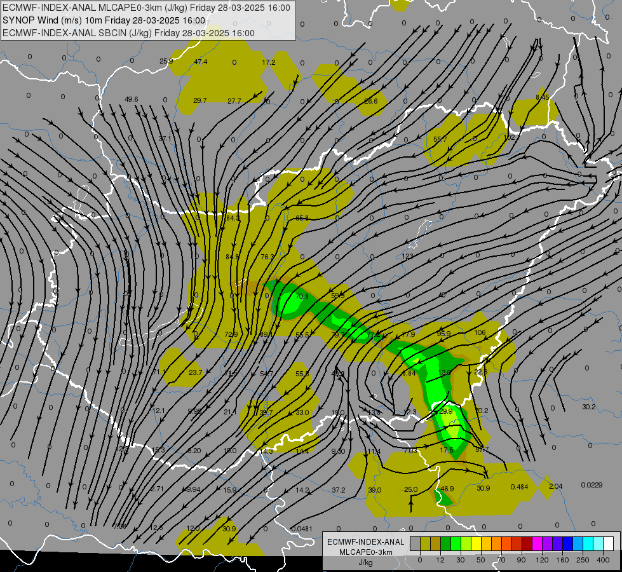Click the legend tick label '160'
This screenshot has width=622, height=572.
tap(562, 560)
